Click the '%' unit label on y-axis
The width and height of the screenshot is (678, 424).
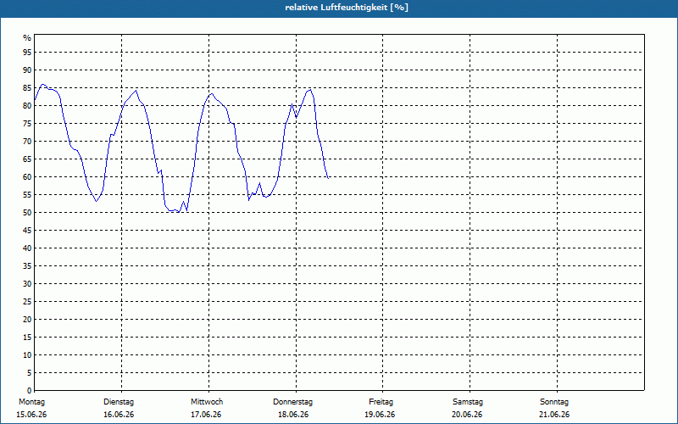[x=27, y=38]
